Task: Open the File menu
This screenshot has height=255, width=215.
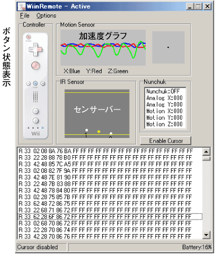Action: [25, 16]
